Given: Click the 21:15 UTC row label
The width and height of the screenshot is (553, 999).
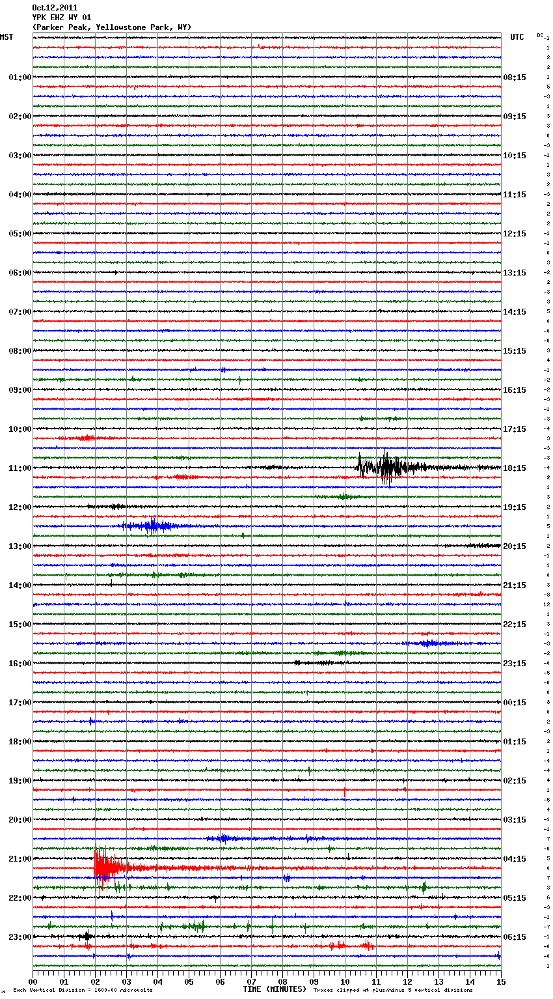Looking at the screenshot, I should coord(515,585).
